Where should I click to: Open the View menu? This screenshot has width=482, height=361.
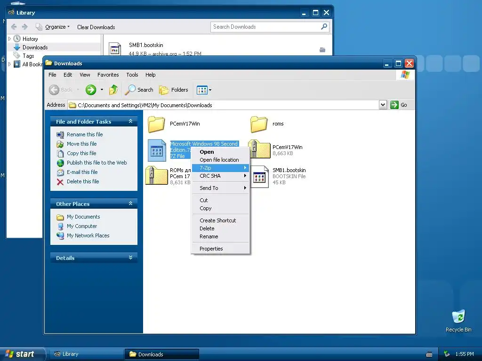[x=85, y=75]
